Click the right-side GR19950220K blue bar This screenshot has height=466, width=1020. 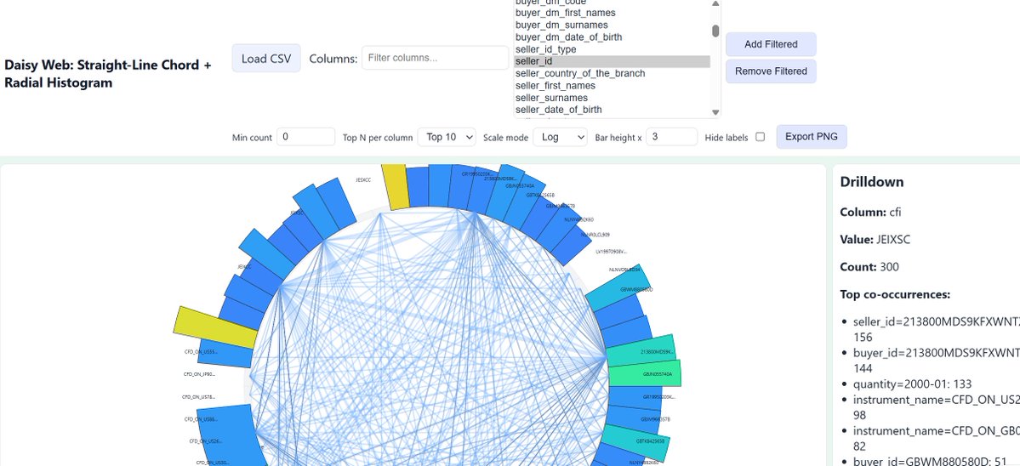click(x=635, y=397)
